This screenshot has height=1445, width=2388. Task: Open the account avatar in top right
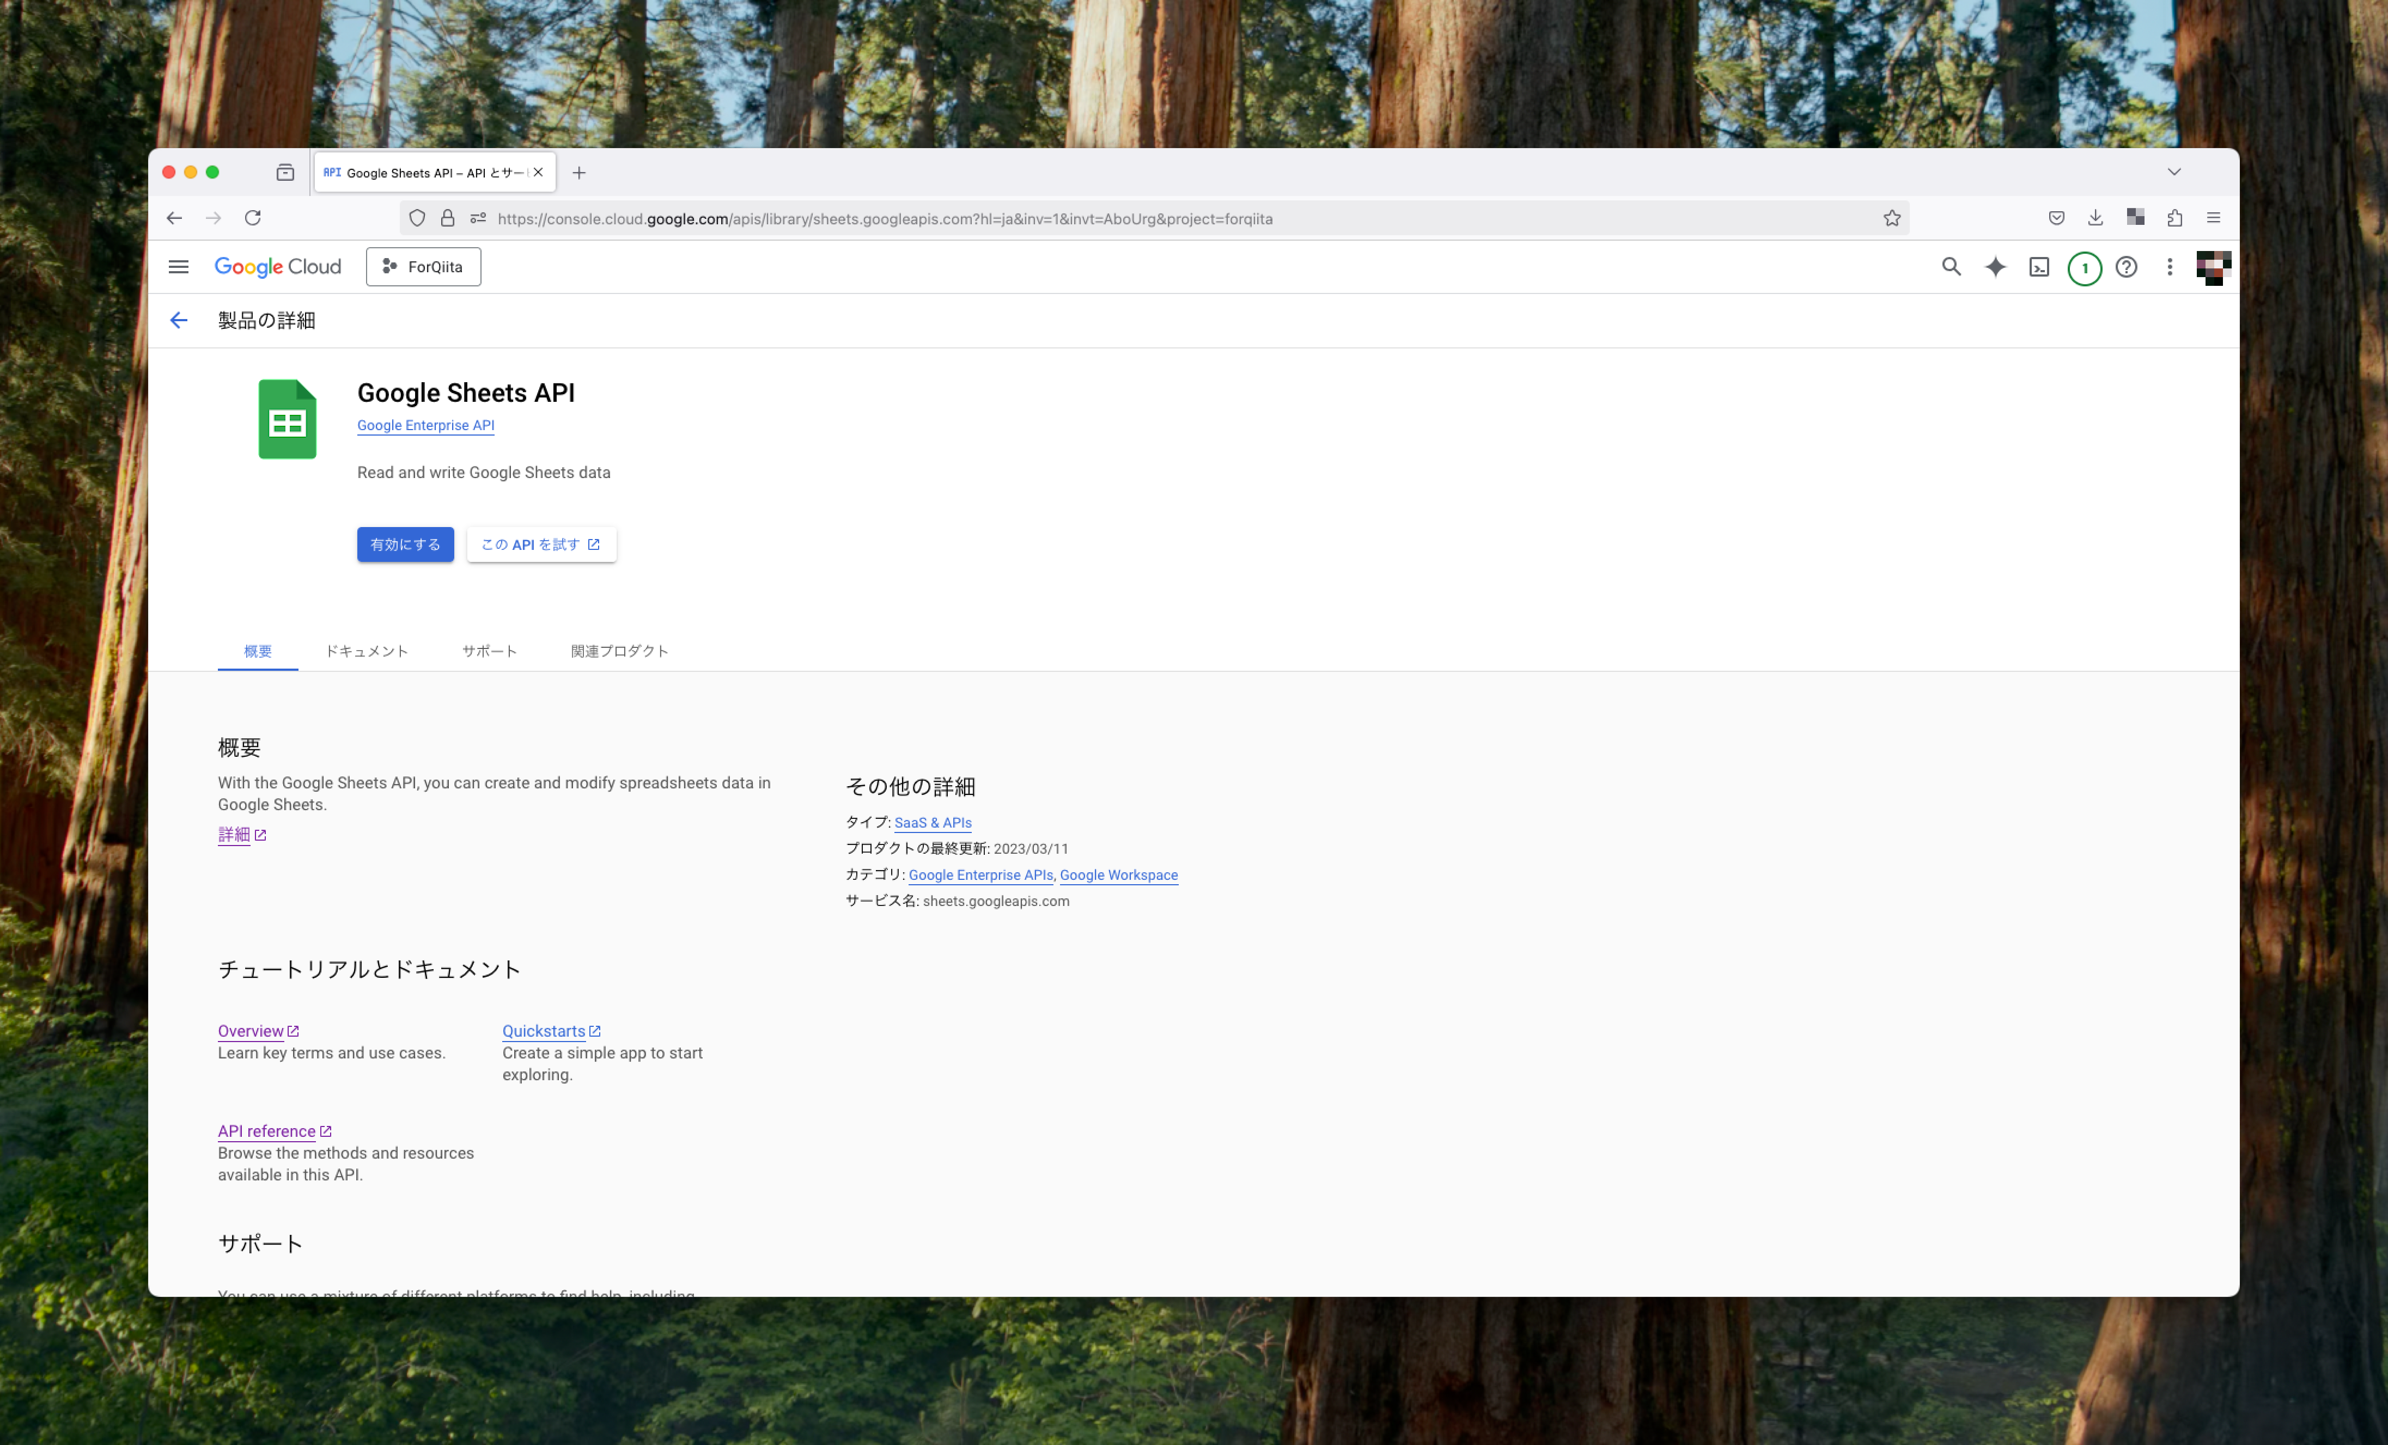2214,266
